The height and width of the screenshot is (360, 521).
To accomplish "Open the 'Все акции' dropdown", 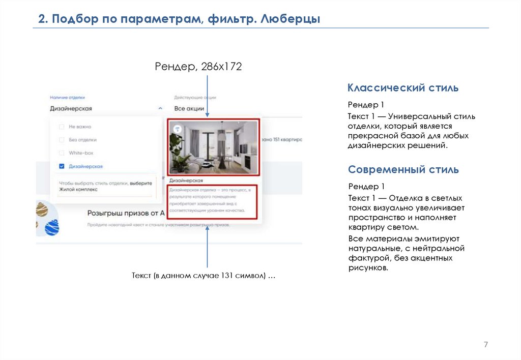I will (189, 108).
